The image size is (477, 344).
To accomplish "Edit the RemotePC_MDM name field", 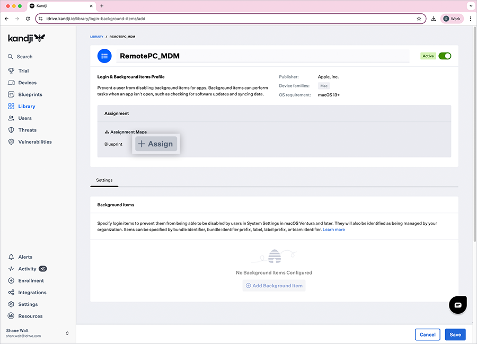I will click(x=262, y=56).
